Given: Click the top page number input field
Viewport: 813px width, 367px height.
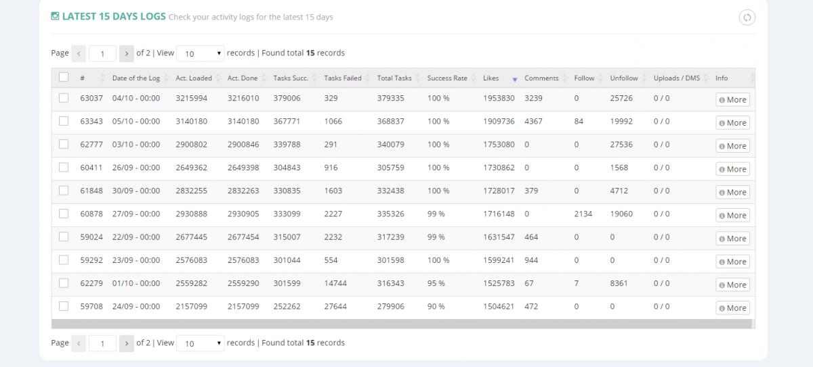Looking at the screenshot, I should (x=102, y=53).
